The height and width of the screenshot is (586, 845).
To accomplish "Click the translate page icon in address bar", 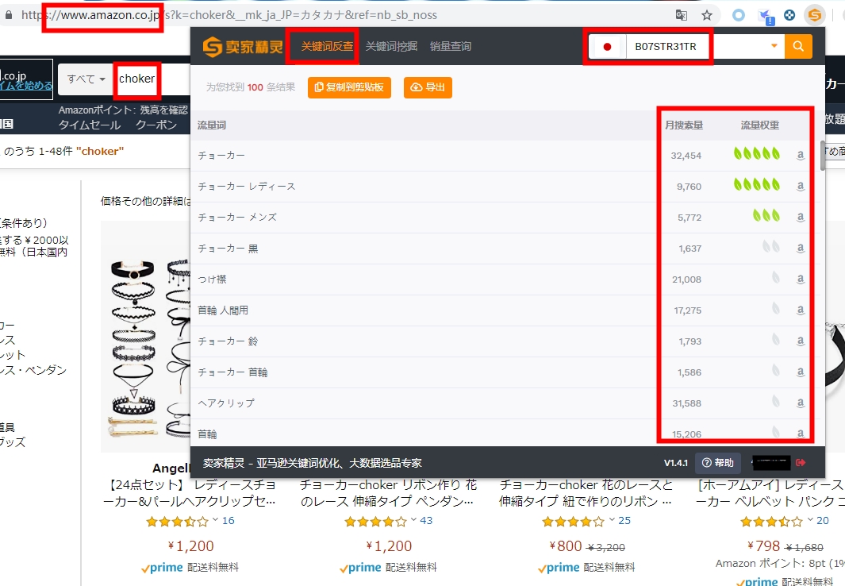I will [682, 15].
